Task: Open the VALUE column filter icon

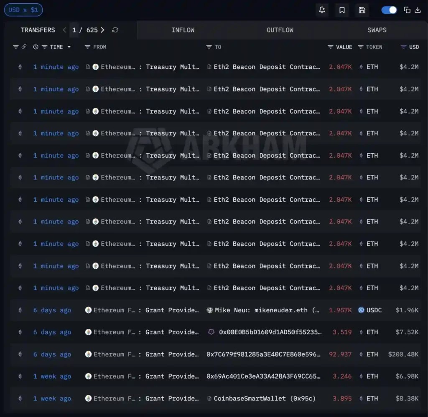Action: click(330, 47)
